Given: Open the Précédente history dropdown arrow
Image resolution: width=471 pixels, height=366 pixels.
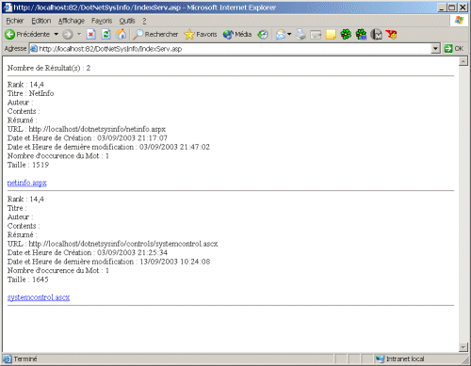Looking at the screenshot, I should (x=57, y=34).
